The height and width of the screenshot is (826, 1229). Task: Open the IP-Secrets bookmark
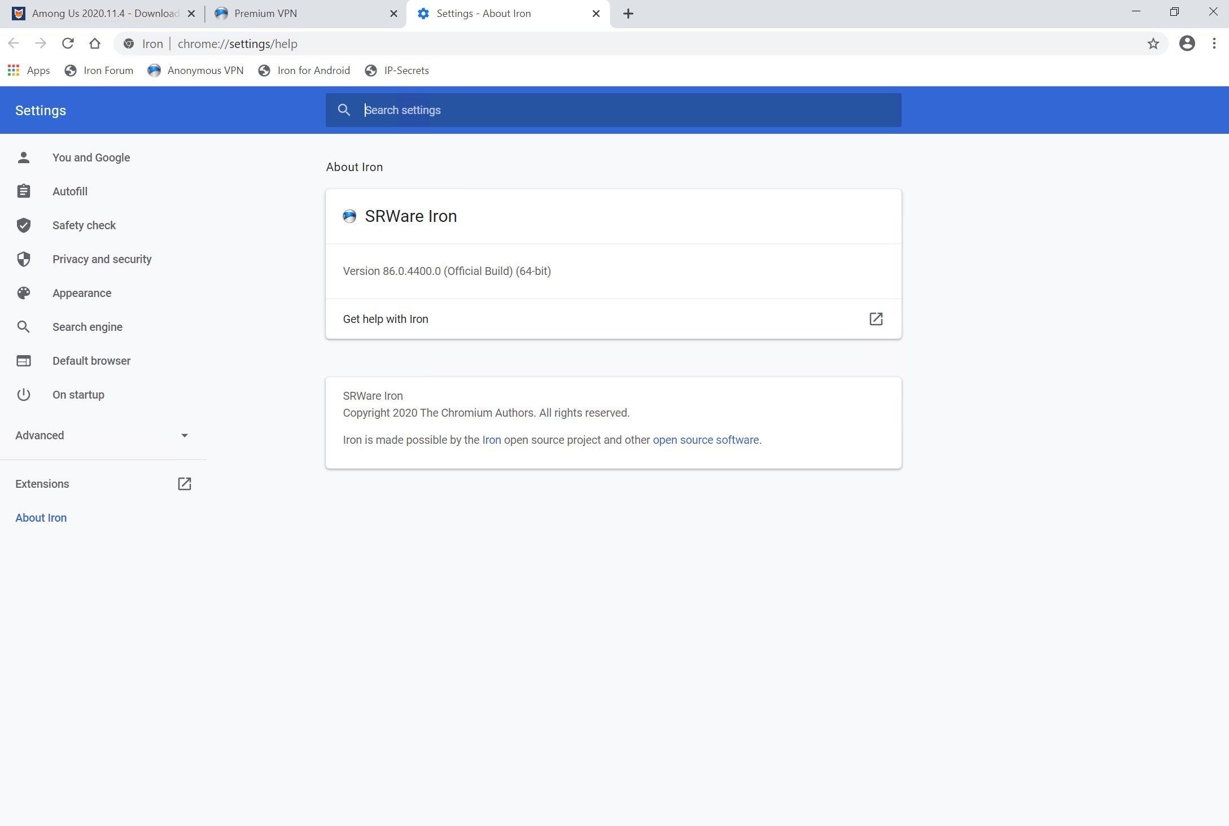397,71
